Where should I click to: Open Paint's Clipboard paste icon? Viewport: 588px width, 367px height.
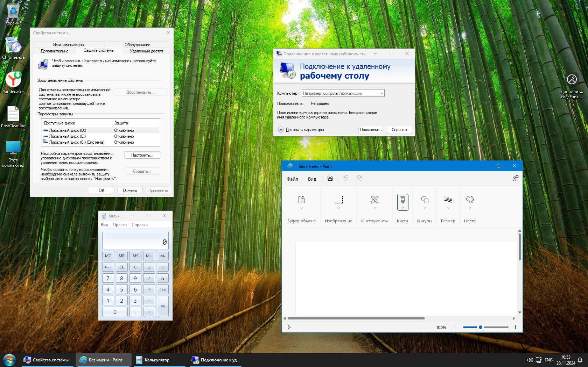pyautogui.click(x=301, y=200)
